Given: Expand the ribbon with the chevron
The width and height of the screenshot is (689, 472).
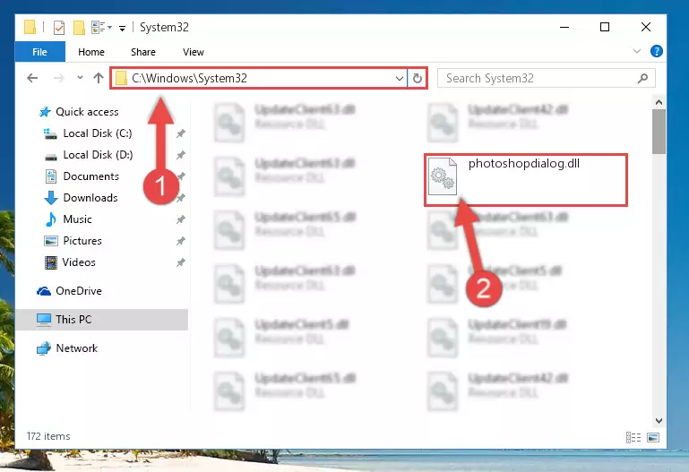Looking at the screenshot, I should (x=637, y=51).
